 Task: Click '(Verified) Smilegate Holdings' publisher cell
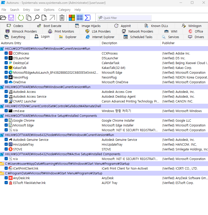coord(185,149)
